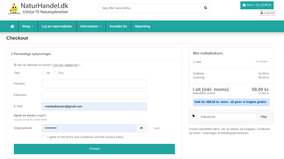Viewport: 284px width, 159px height.
Task: Click the Fornavn input field
Action: tap(94, 84)
